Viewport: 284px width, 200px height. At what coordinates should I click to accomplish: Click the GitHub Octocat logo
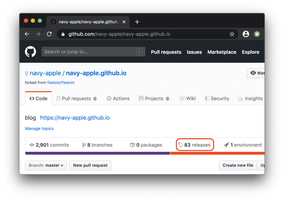[30, 52]
